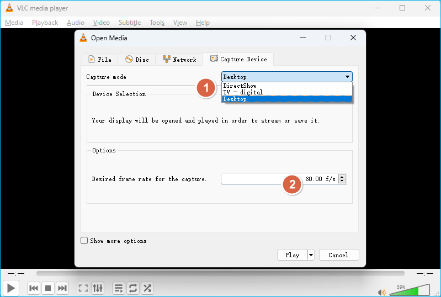441x297 pixels.
Task: Increase frame rate with up arrow
Action: coord(342,177)
